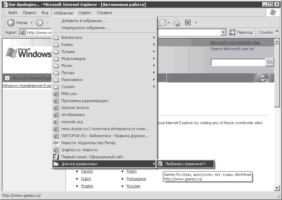Click the Microsoft.com search input field
Viewport: 282px width, 200px height.
click(x=238, y=62)
